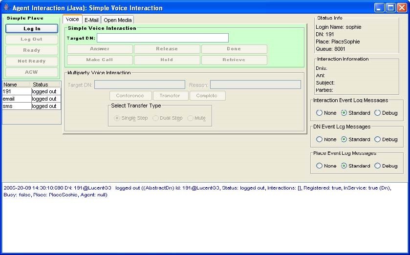Set Place Event Log to Standard

pos(355,166)
